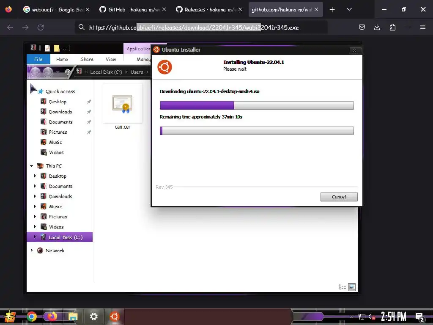Viewport: 433px width, 325px height.
Task: Open a new Firefox tab with plus button
Action: (x=332, y=10)
